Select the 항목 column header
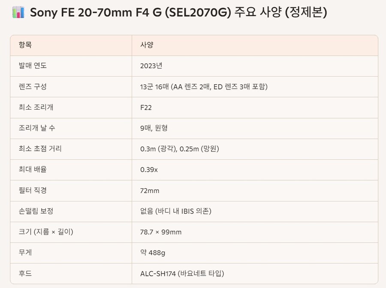Screen dimensions: 386x288 click(25, 45)
